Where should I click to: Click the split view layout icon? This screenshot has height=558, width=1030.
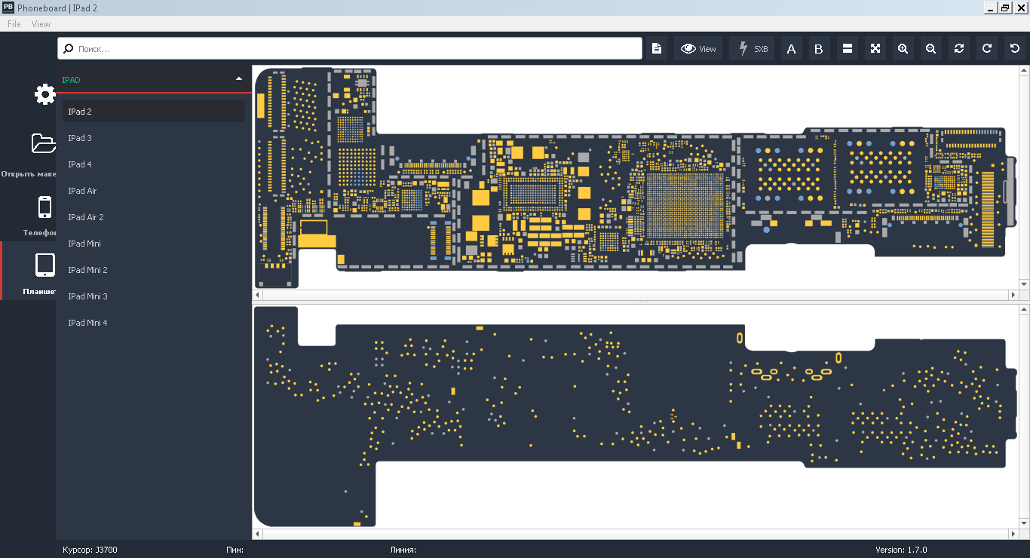(847, 49)
